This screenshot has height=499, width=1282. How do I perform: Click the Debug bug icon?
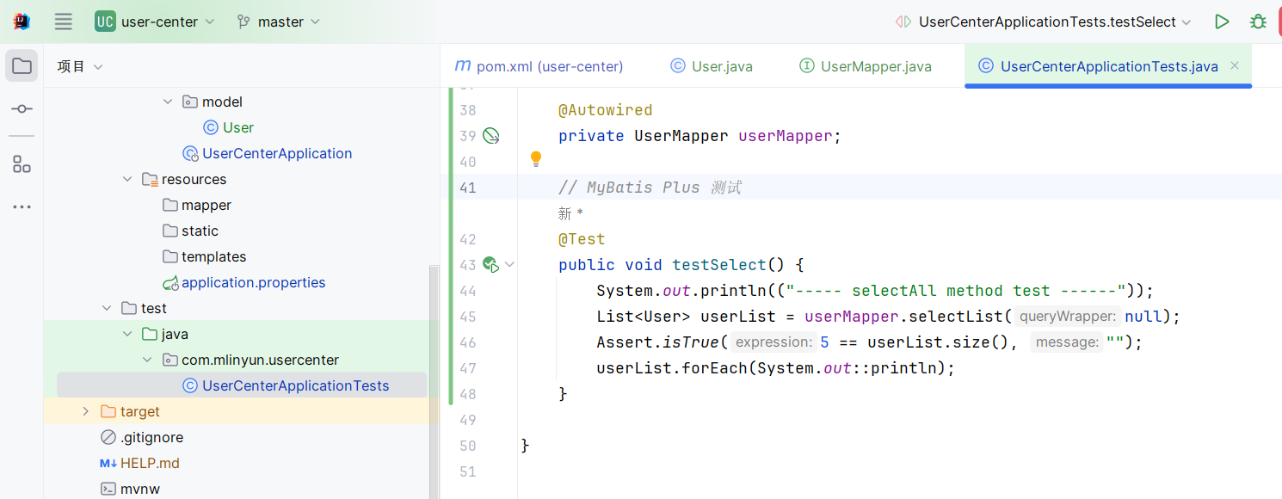tap(1258, 22)
